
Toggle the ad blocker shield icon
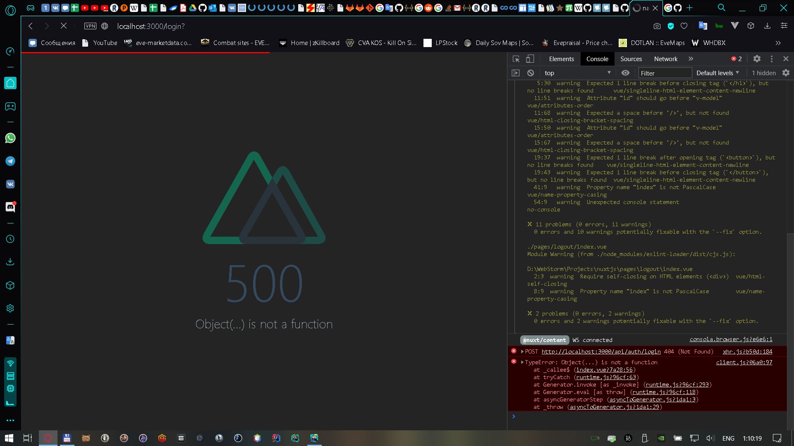[670, 26]
